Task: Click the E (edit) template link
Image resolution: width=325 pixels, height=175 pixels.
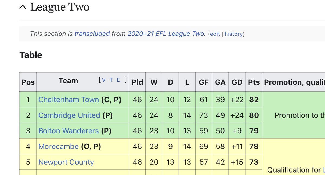Action: point(118,80)
